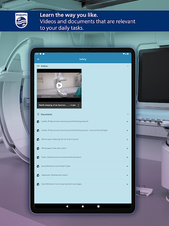Click the Philips shield logo
Image resolution: width=169 pixels, height=226 pixels.
tap(22, 20)
